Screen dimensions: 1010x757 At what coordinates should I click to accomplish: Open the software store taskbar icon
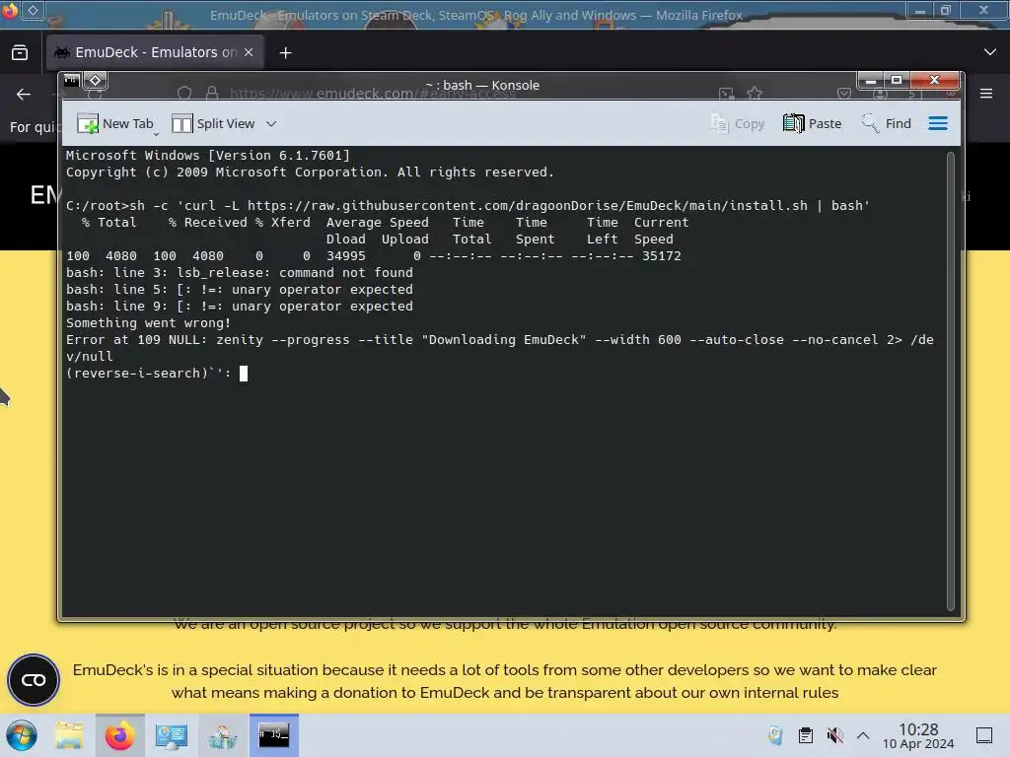point(222,735)
